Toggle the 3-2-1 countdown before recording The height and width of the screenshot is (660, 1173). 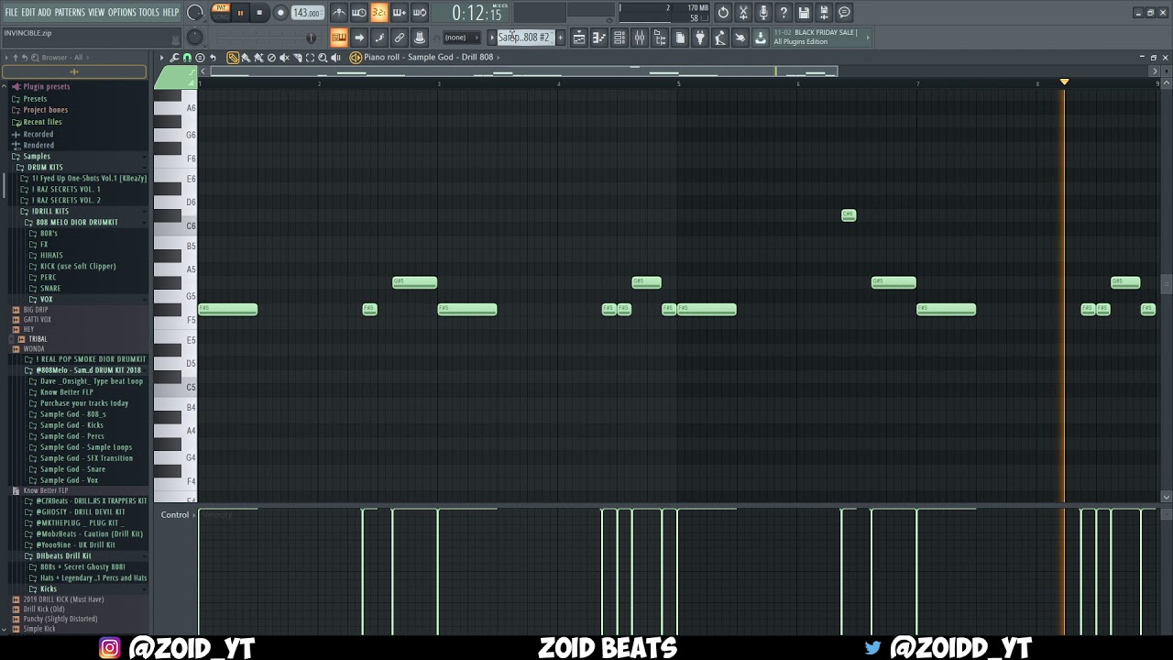click(x=379, y=13)
